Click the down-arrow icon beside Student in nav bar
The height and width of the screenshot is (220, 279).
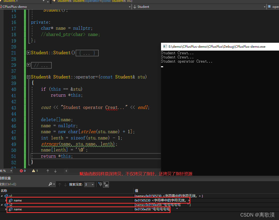pyautogui.click(x=135, y=7)
